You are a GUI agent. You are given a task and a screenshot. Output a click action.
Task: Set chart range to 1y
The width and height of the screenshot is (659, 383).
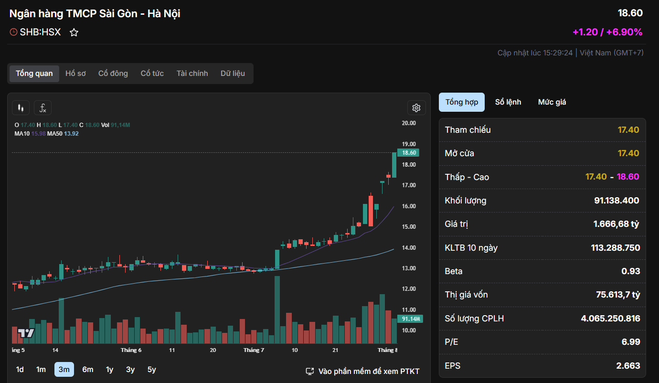coord(109,370)
